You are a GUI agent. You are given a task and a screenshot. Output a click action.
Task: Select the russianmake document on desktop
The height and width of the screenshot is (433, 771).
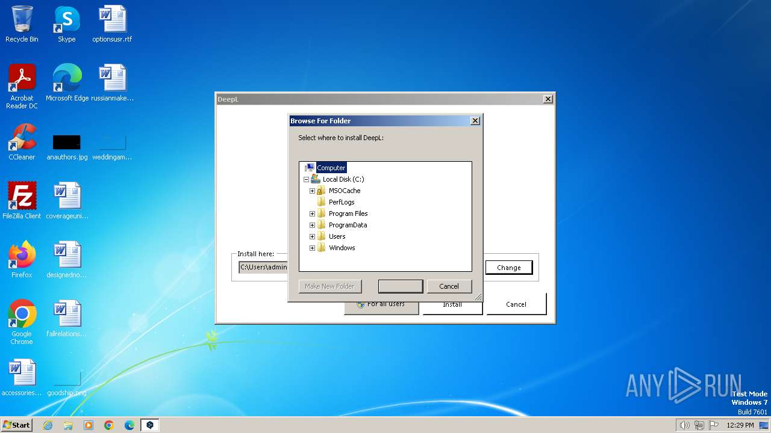click(112, 83)
